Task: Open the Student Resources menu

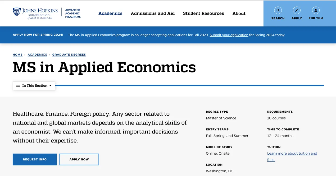Action: tap(203, 13)
